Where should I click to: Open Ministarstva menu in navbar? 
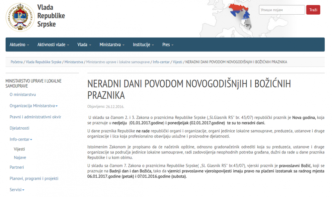click(112, 45)
